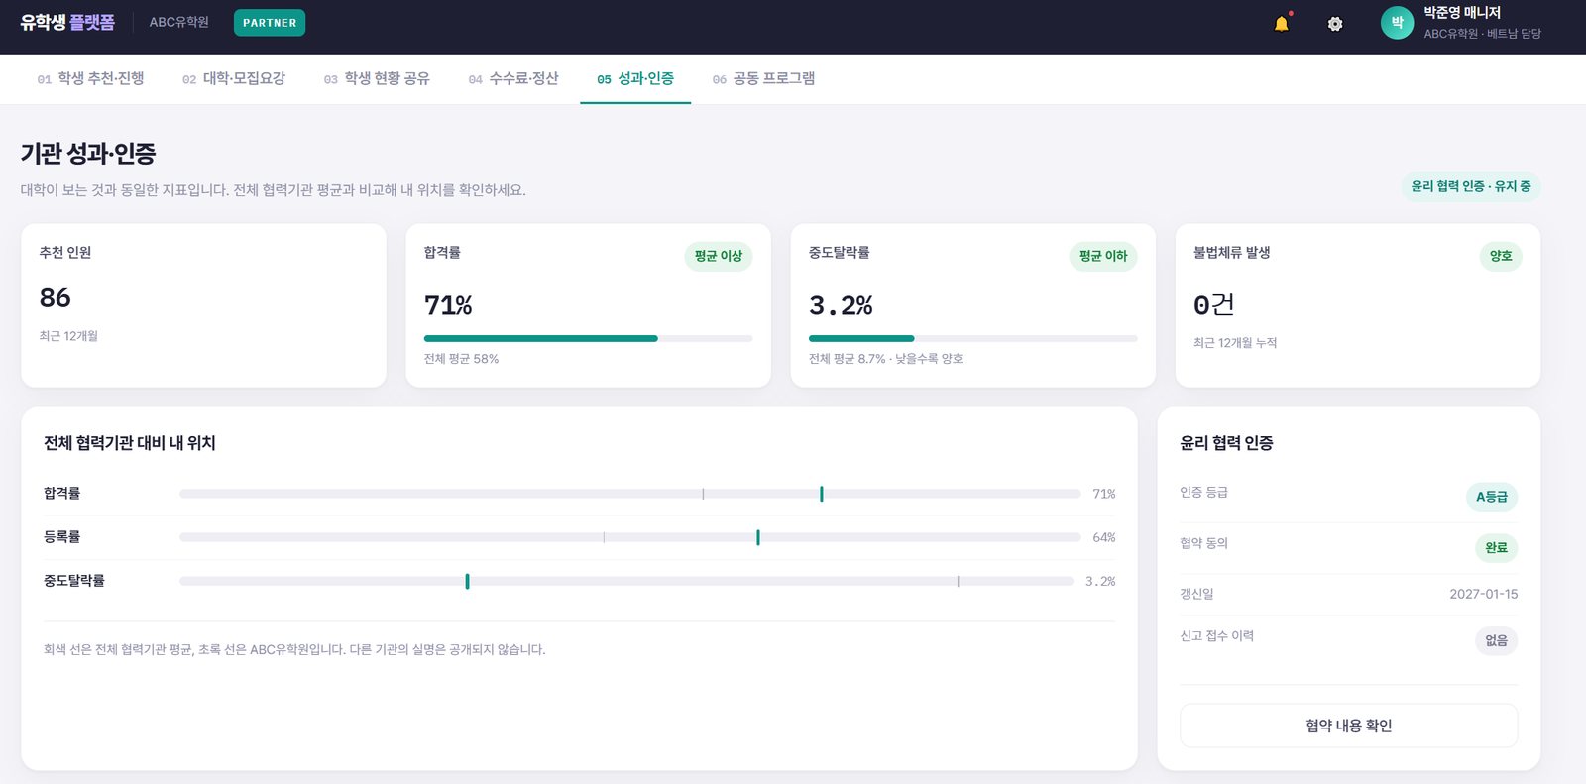The image size is (1586, 784).
Task: Click the 갱신일 date 2027-01-15
Action: coord(1484,594)
